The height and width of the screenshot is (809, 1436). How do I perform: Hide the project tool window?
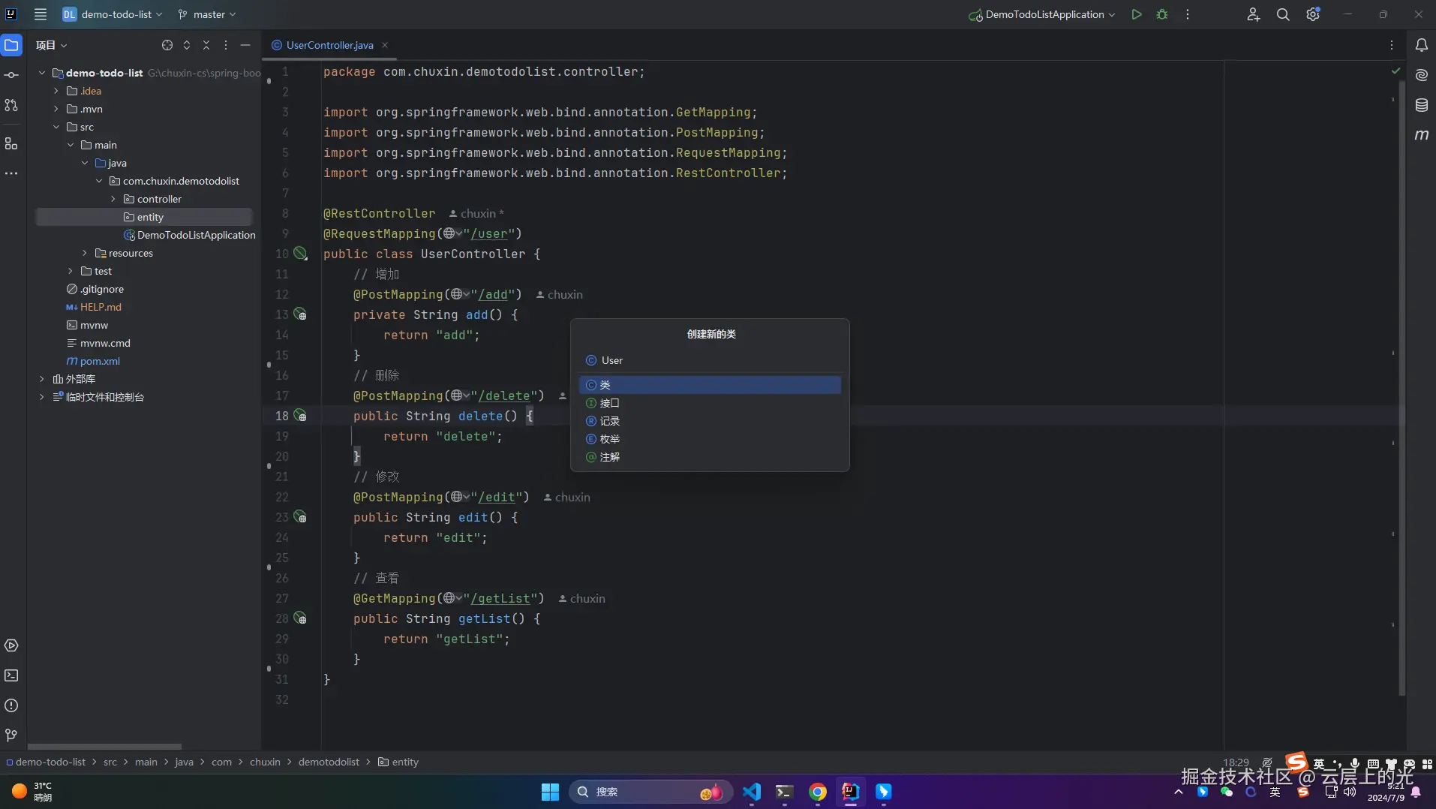[x=245, y=45]
